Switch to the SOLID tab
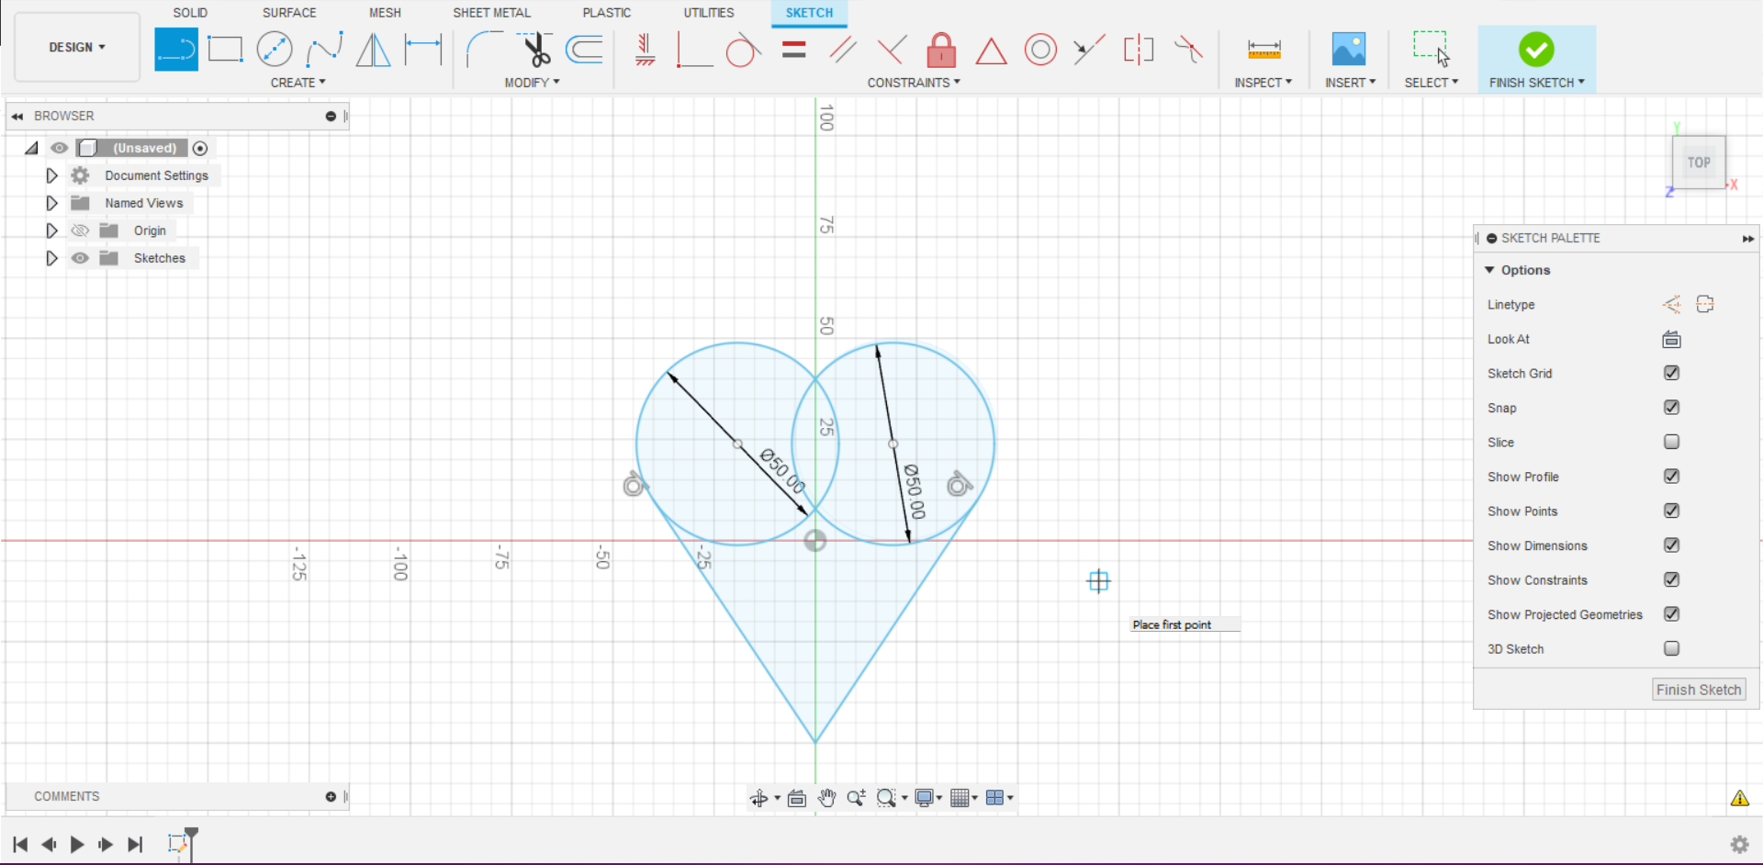Viewport: 1763px width, 865px height. click(x=190, y=12)
